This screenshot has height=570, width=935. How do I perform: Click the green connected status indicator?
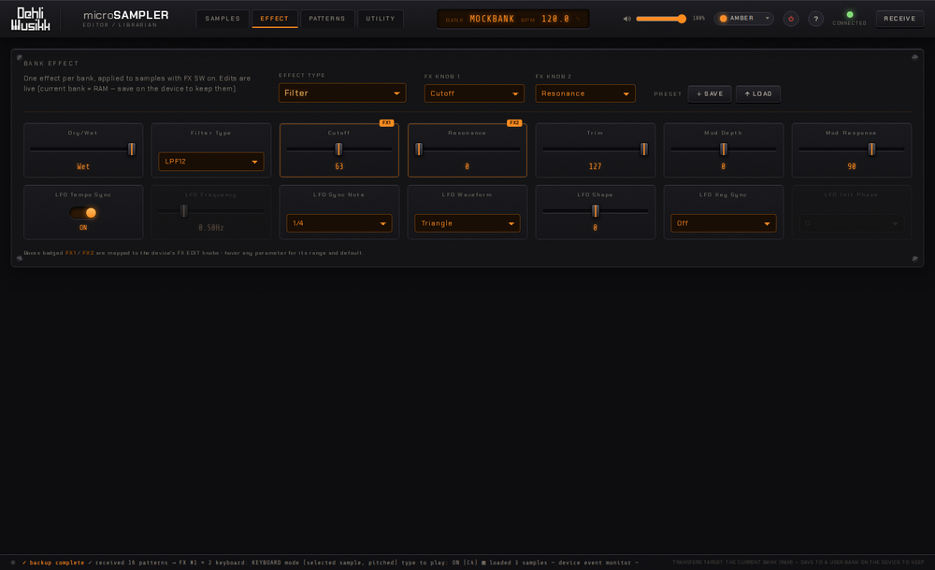pos(850,14)
